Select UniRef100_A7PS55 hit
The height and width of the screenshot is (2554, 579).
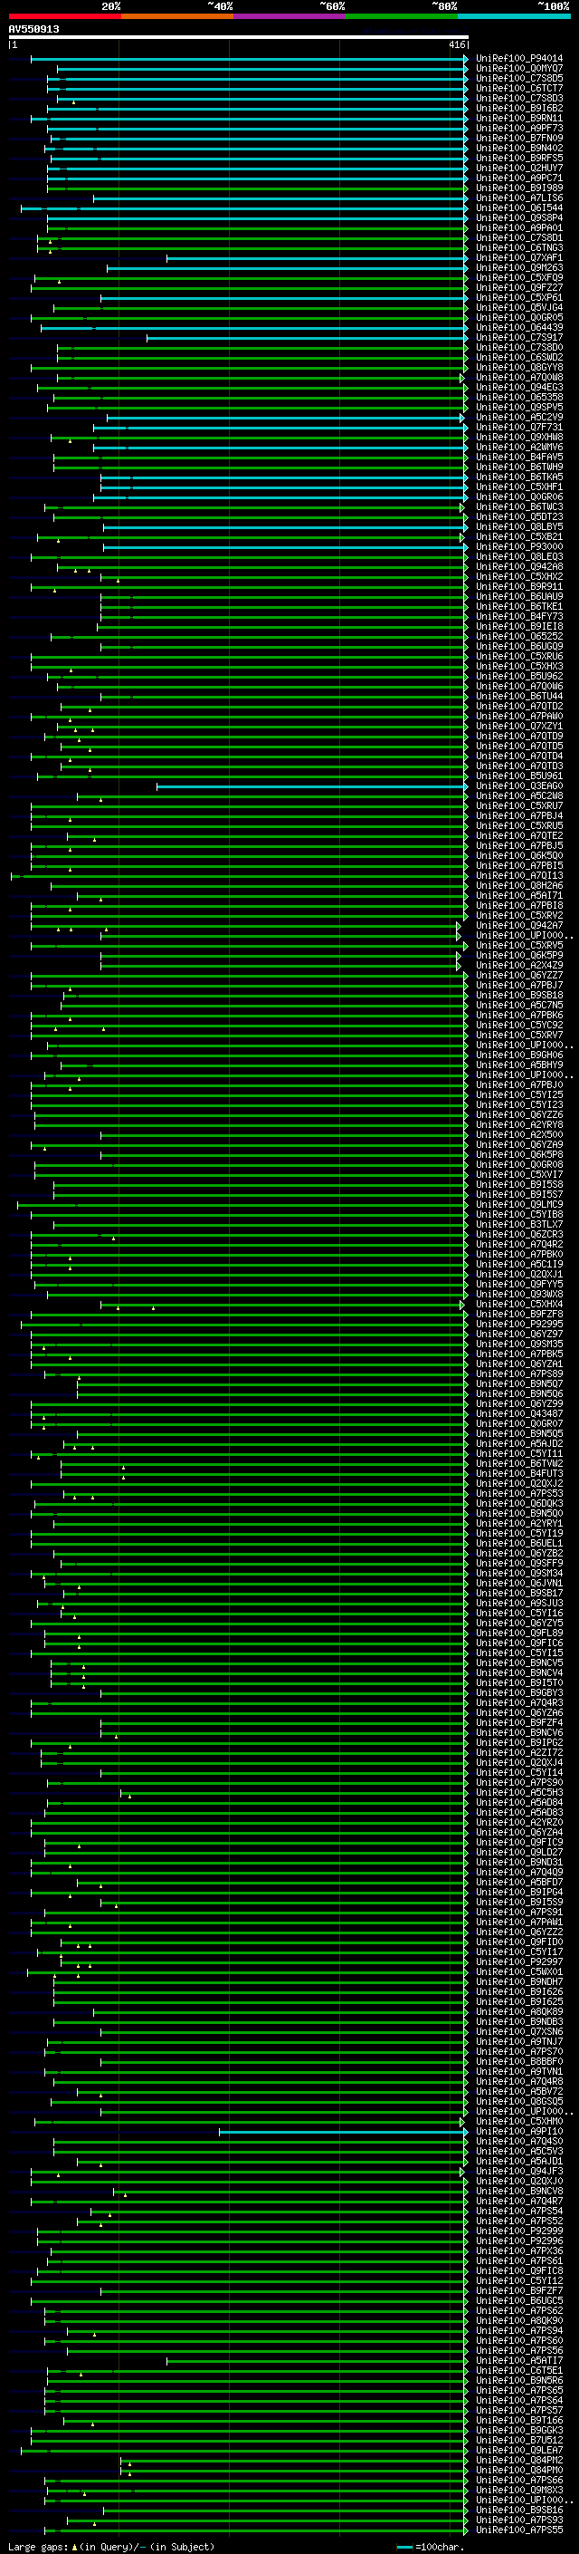[518, 2530]
